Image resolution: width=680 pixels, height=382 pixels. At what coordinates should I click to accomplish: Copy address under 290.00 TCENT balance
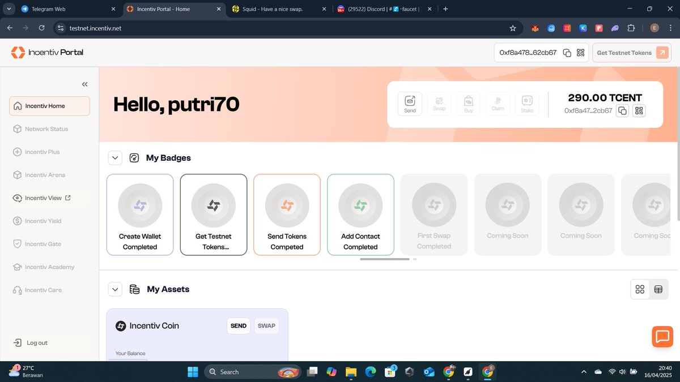tap(622, 111)
